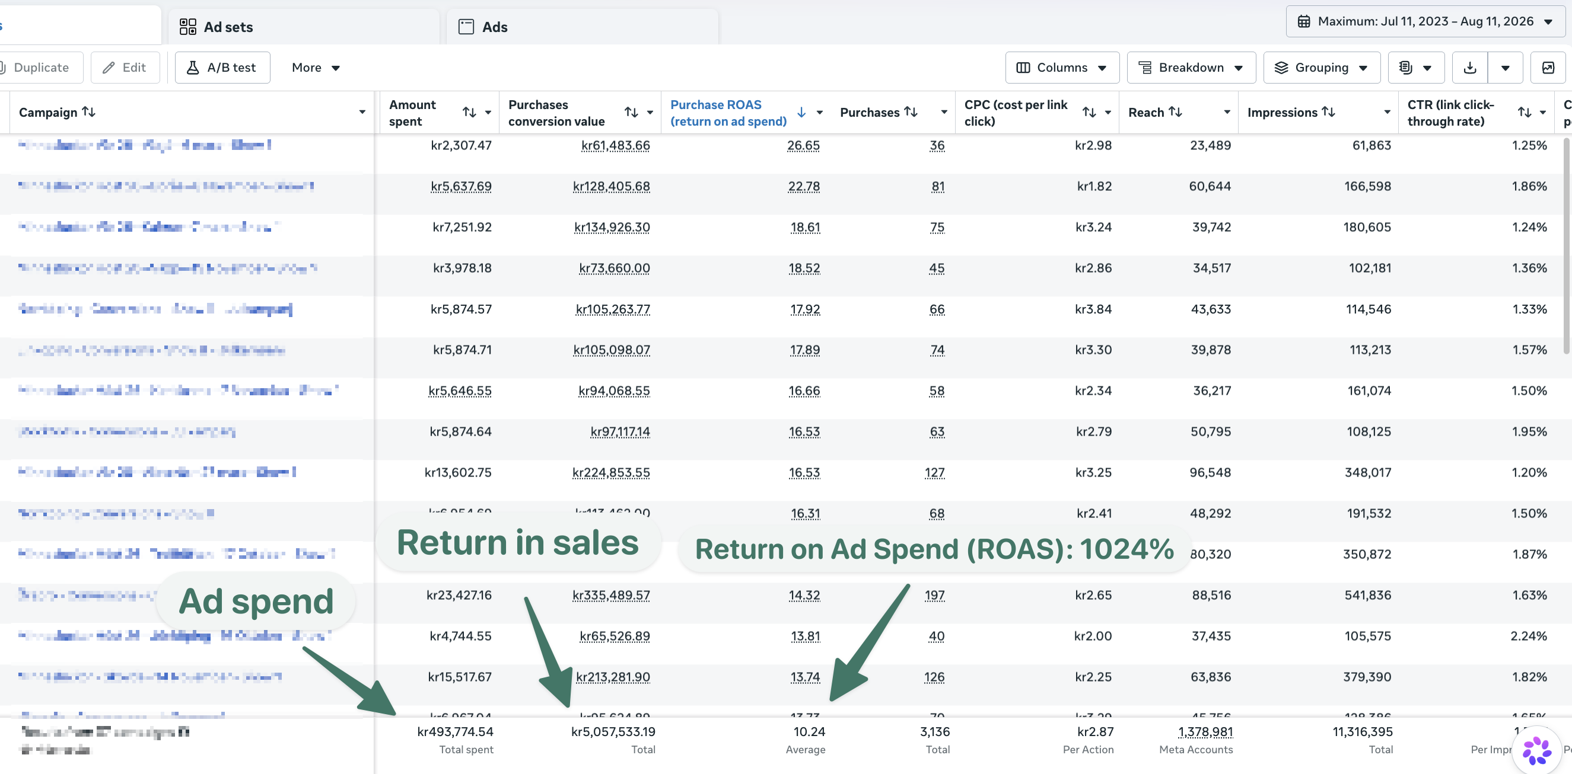
Task: Click conversion value kr61,483.66
Action: pos(615,146)
